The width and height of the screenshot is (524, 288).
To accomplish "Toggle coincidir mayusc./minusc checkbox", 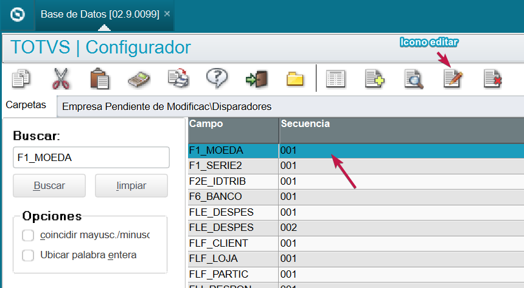I will [28, 235].
